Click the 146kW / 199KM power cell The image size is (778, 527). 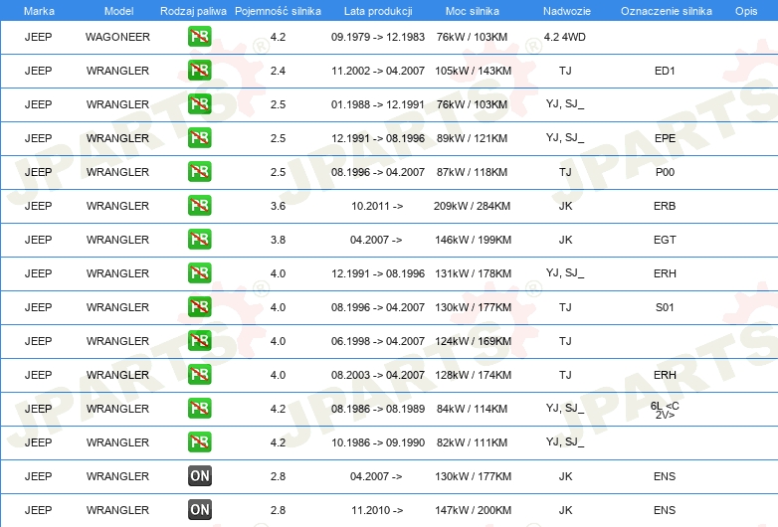[473, 240]
